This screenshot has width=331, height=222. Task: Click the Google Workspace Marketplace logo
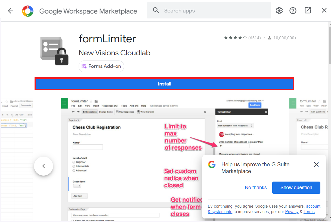27,10
